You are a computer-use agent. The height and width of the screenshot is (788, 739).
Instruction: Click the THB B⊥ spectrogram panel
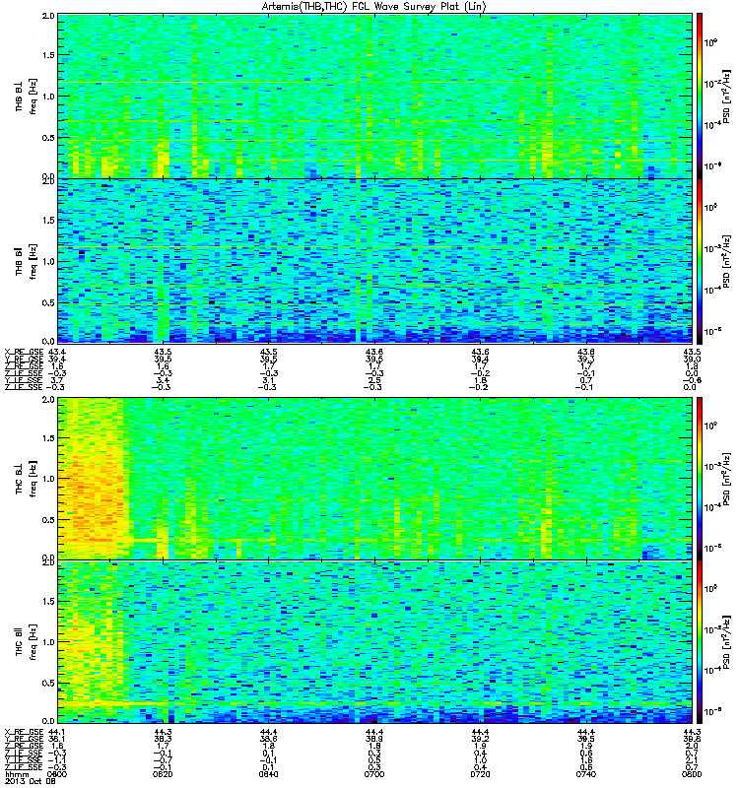click(375, 96)
